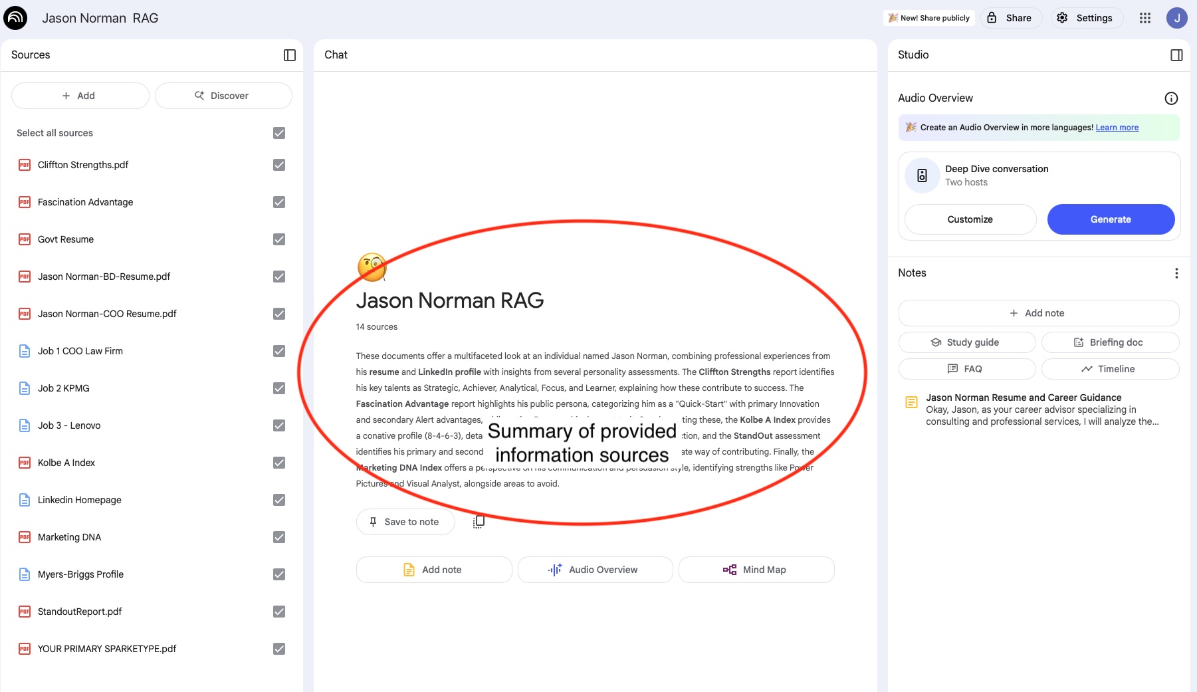Click the Linkedin Homepage doc icon
1197x692 pixels.
point(25,500)
